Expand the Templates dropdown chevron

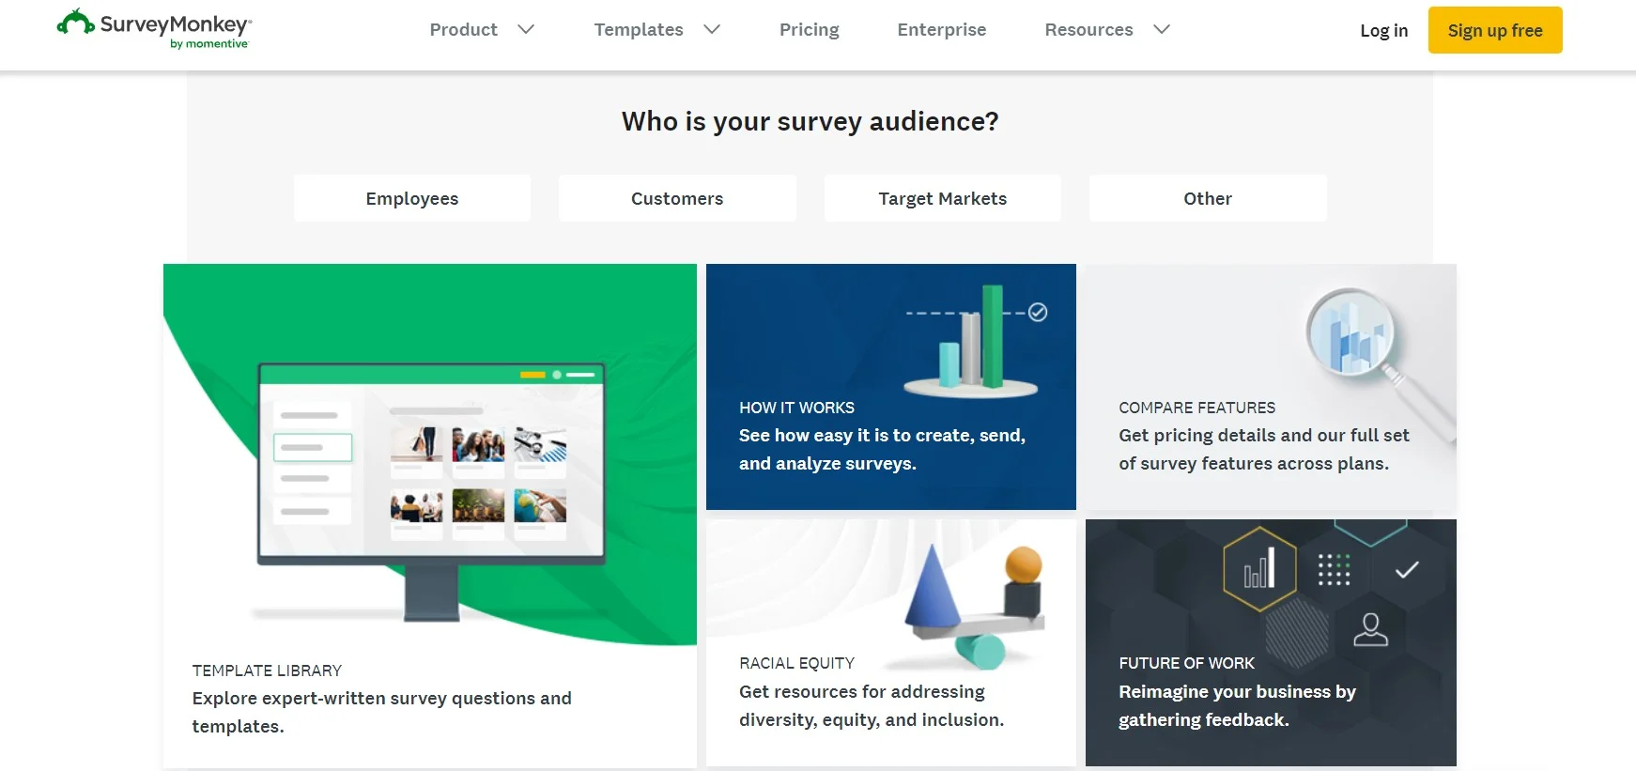point(712,29)
